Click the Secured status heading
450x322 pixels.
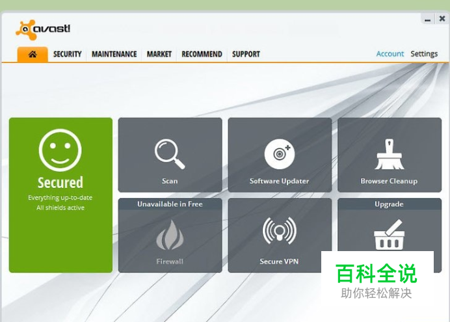point(60,183)
